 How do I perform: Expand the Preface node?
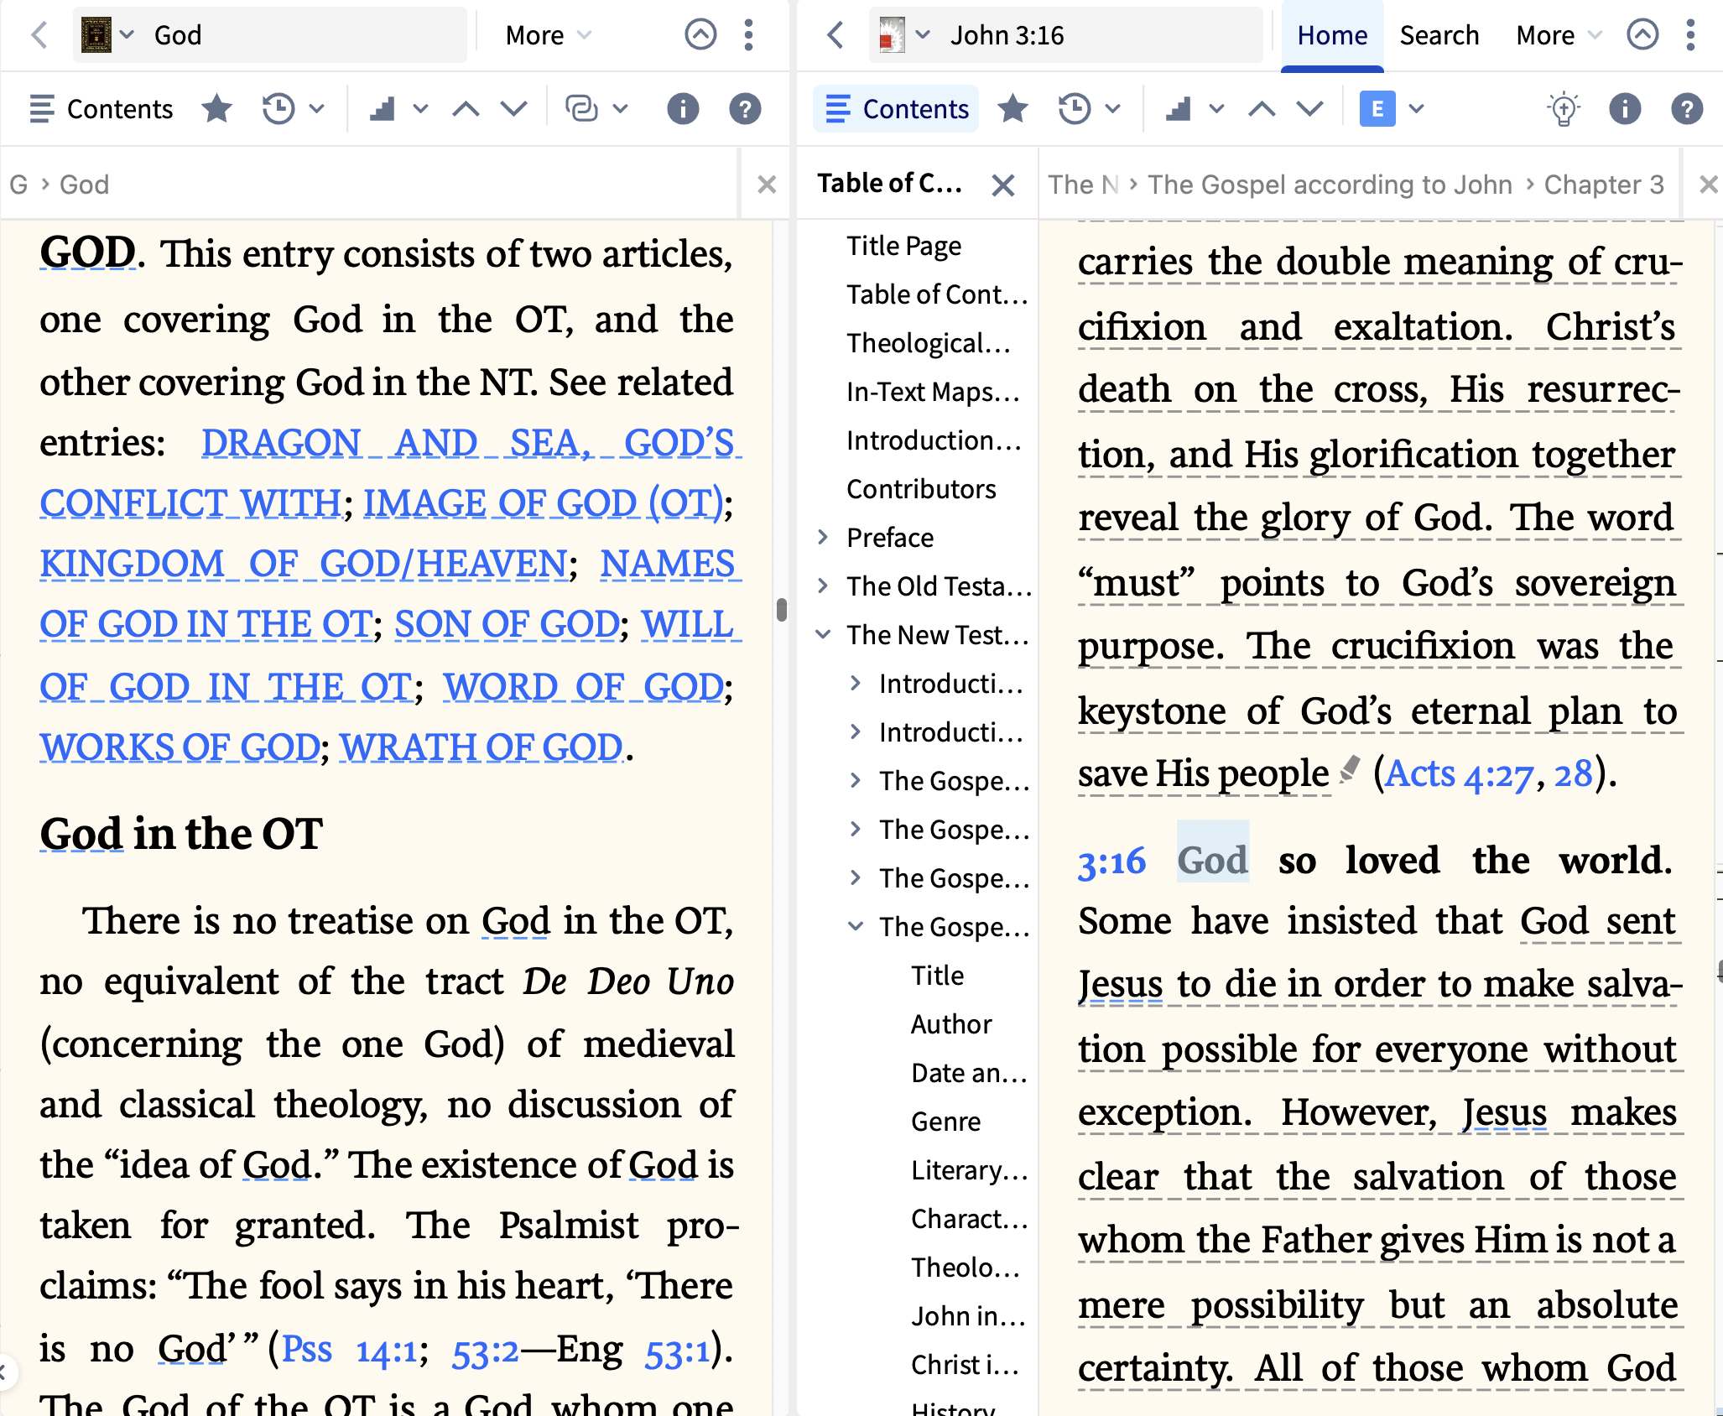pyautogui.click(x=823, y=538)
